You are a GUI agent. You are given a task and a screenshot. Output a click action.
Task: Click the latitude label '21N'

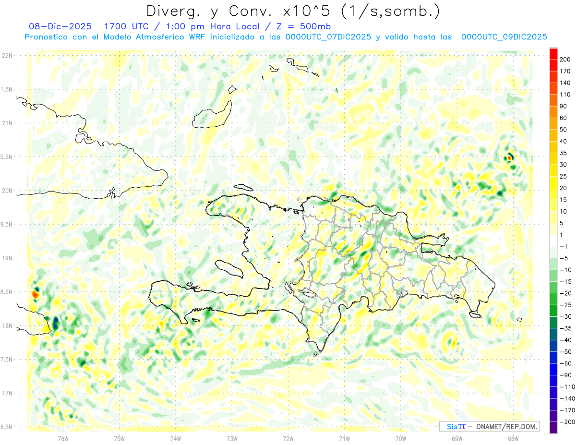click(7, 123)
